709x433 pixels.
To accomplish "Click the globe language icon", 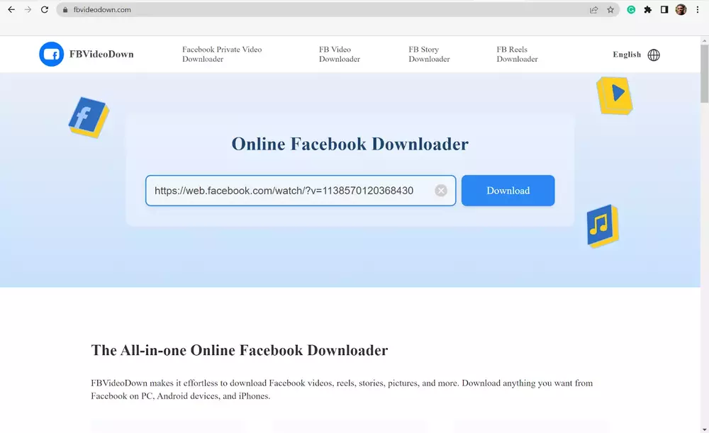I will coord(654,55).
